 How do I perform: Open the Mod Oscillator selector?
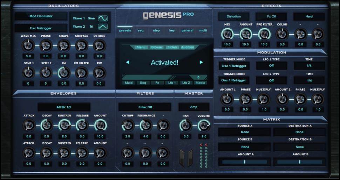coord(41,16)
